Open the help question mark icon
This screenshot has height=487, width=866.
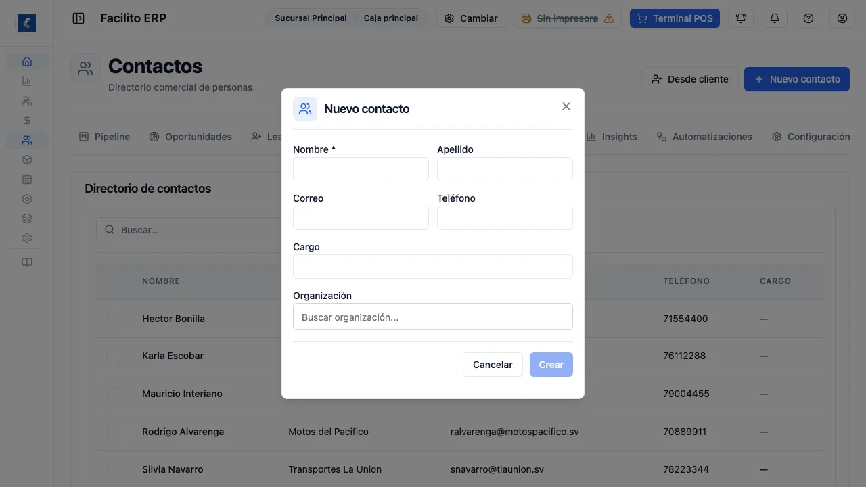pos(808,18)
